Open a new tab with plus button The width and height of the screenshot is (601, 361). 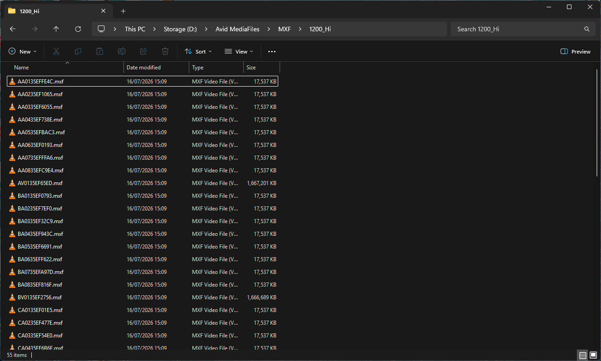(123, 11)
